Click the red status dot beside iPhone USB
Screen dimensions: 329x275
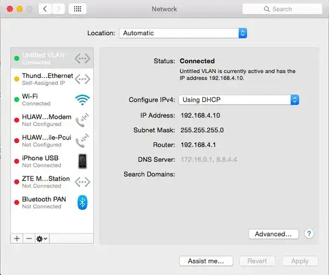[x=16, y=161]
